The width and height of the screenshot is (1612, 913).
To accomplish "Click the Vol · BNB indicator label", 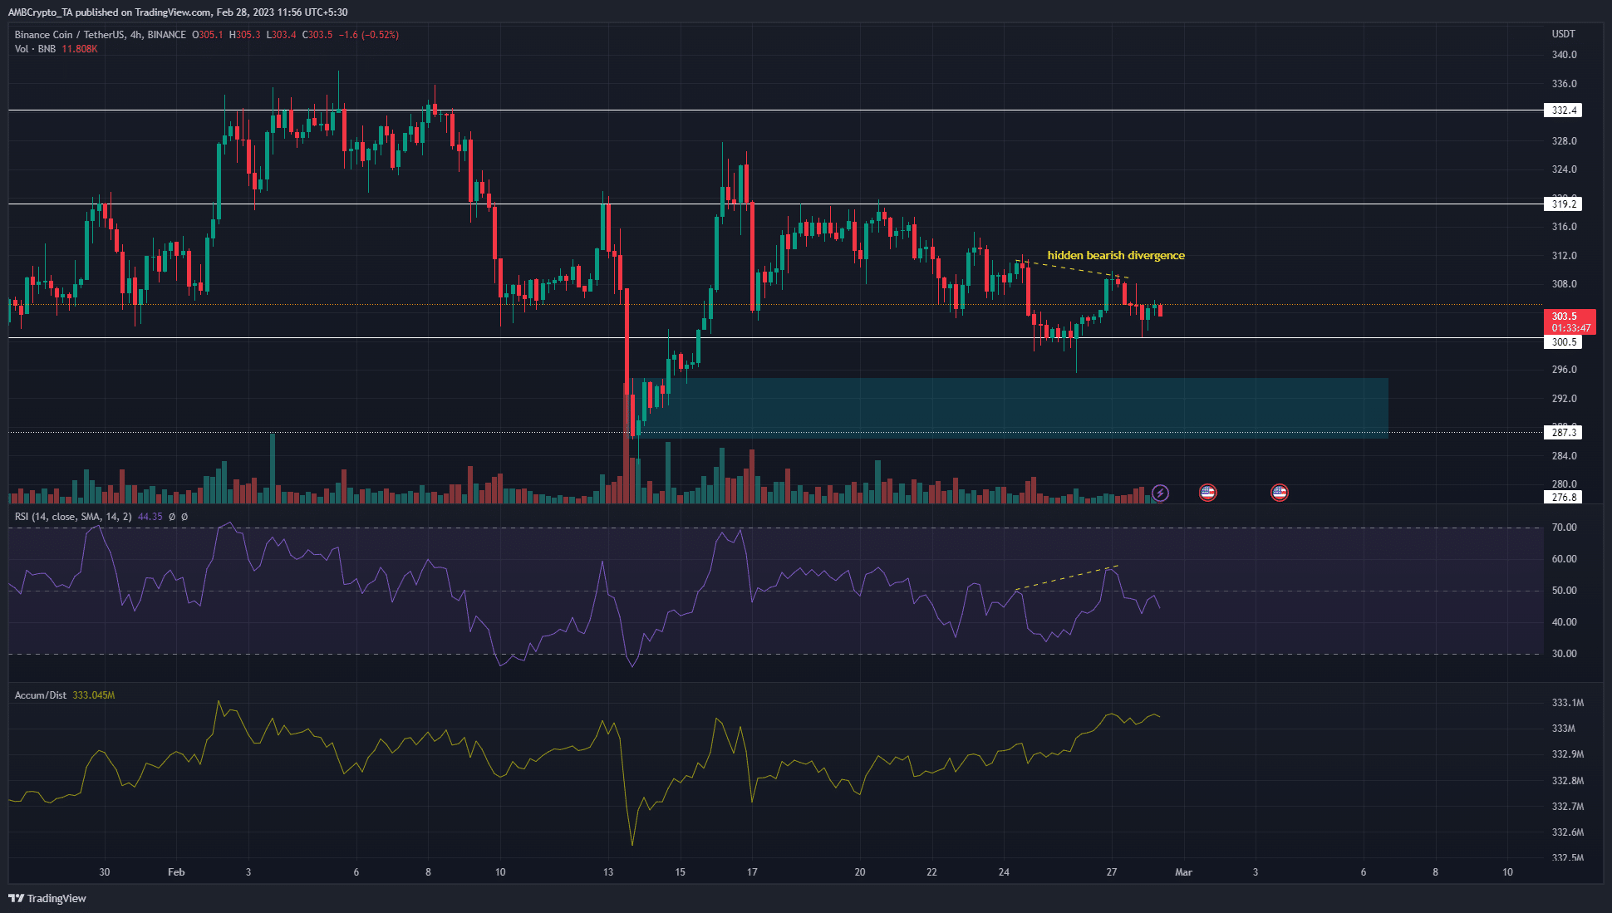I will tap(35, 49).
